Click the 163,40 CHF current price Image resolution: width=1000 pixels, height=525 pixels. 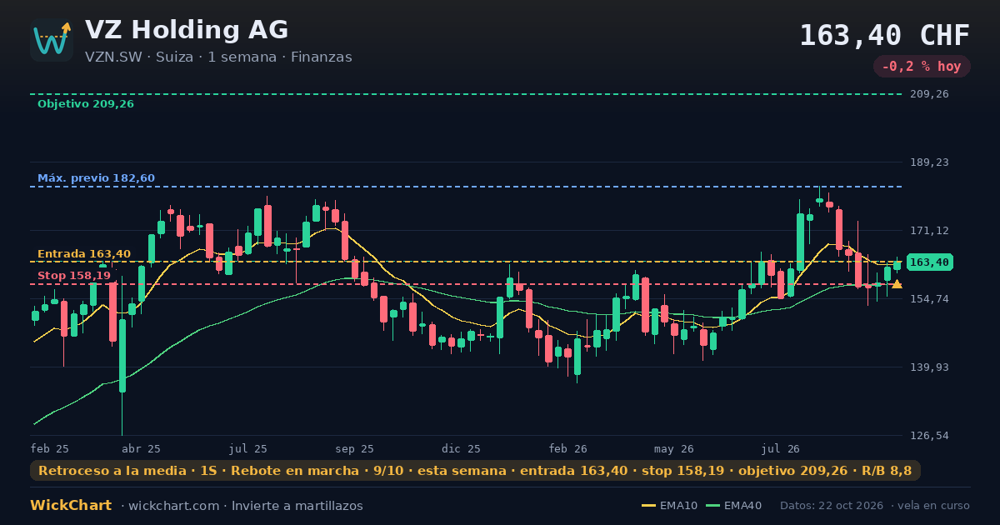885,36
